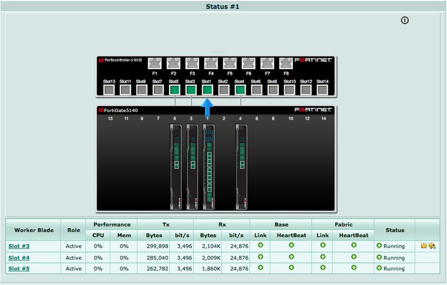Click the Status column header
This screenshot has width=447, height=285.
395,230
